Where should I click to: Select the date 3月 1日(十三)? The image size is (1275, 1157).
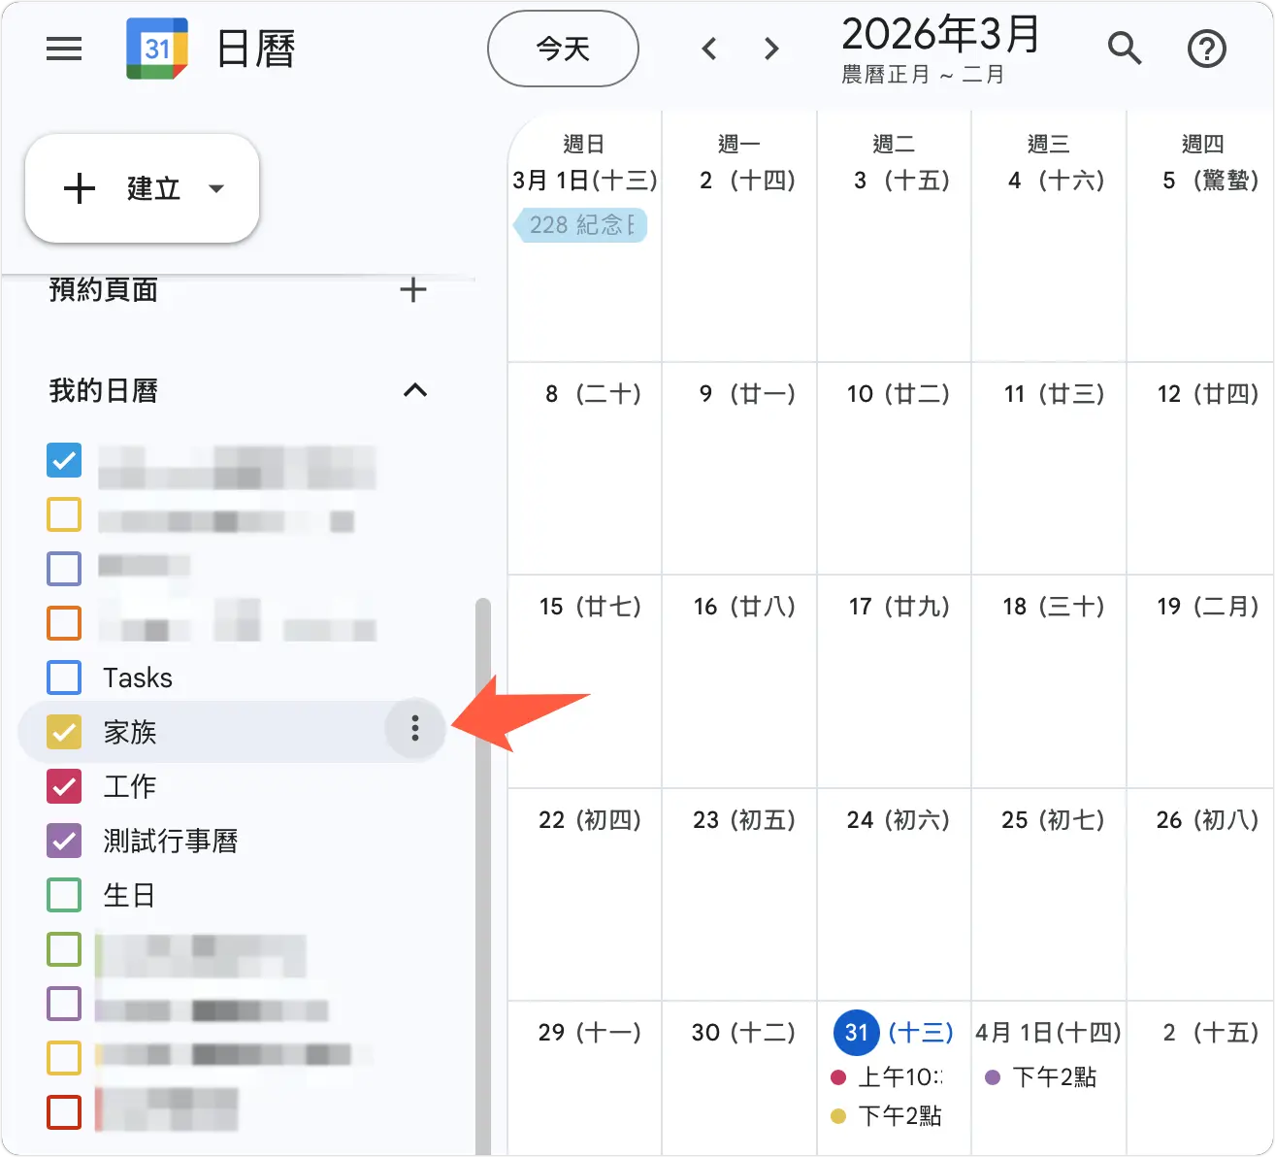(585, 181)
